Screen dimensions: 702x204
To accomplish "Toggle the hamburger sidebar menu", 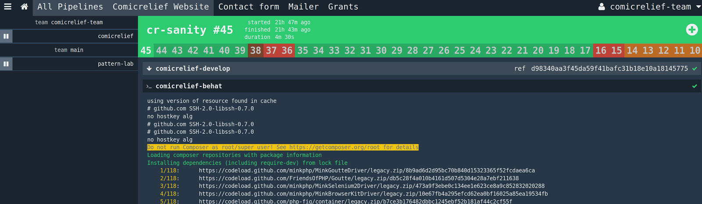I will 7,7.
